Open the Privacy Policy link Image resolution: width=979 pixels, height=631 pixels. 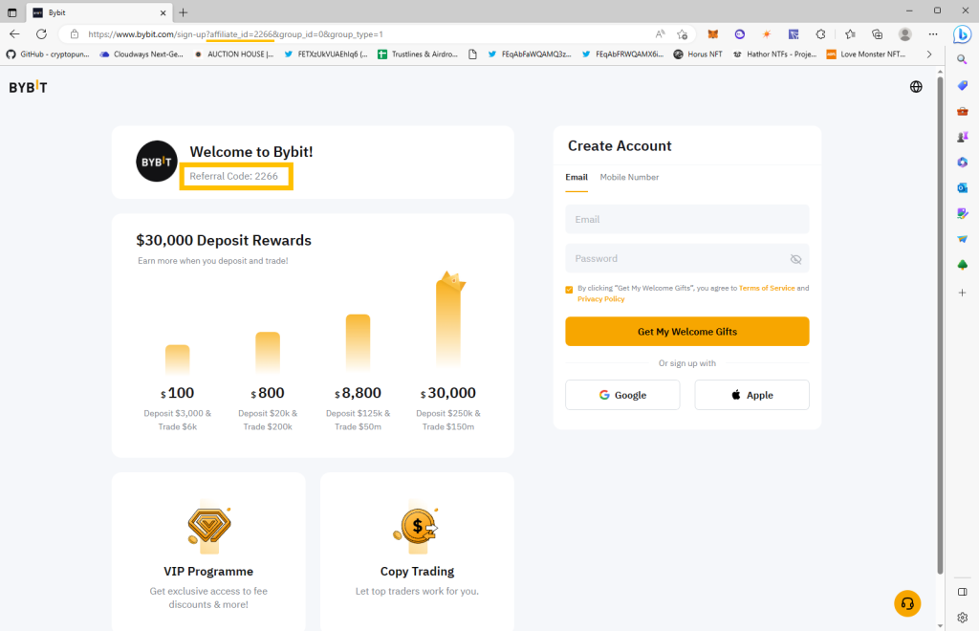(x=600, y=298)
